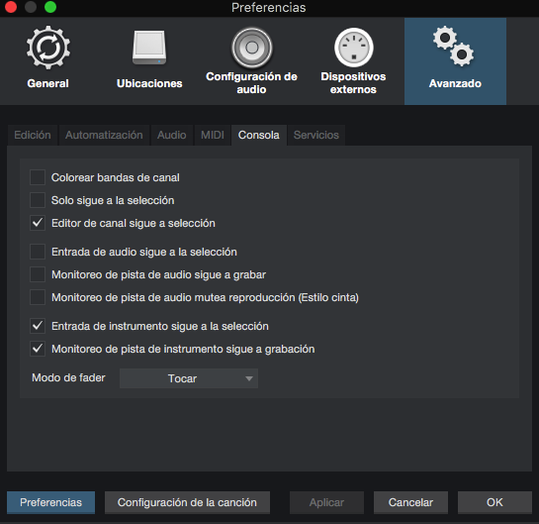This screenshot has width=539, height=524.
Task: Click the Cancelar button
Action: pos(410,502)
